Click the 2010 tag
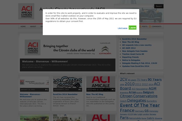The width and height of the screenshot is (182, 121). click(x=130, y=84)
